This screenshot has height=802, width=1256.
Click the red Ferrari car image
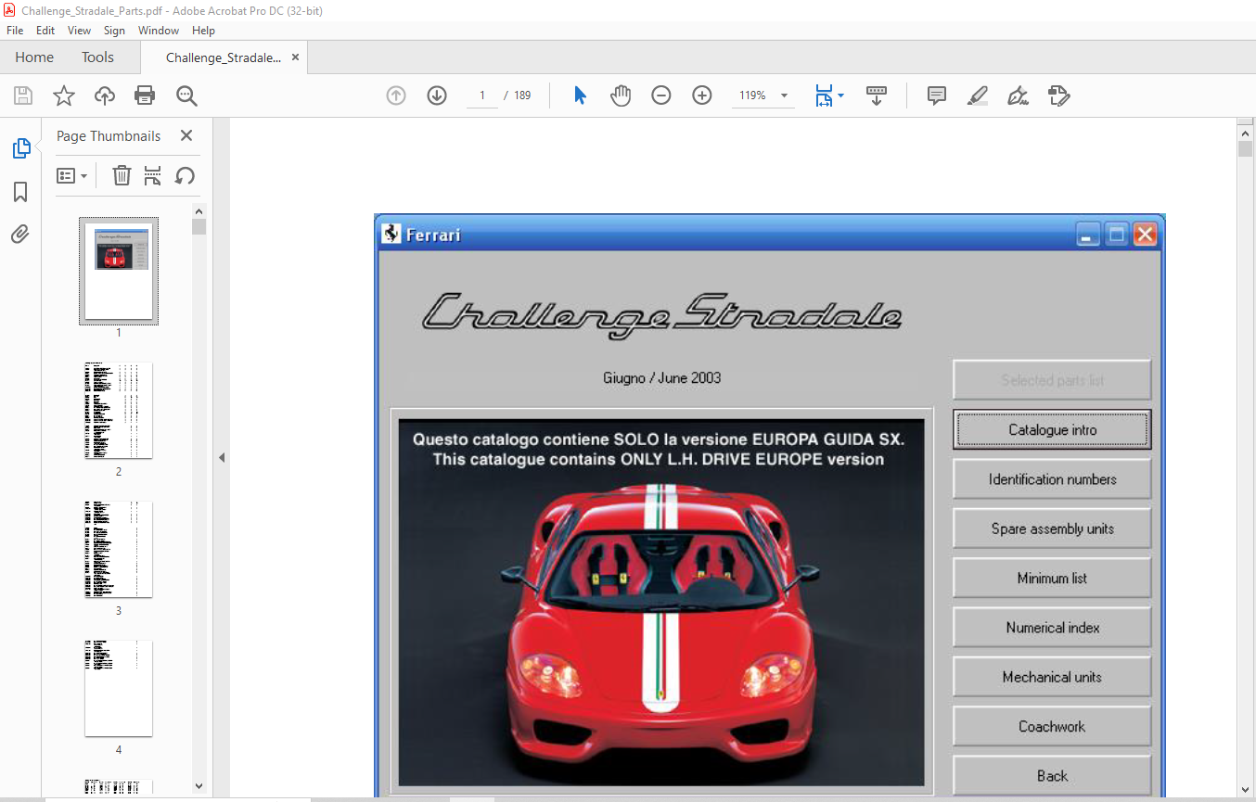coord(661,603)
